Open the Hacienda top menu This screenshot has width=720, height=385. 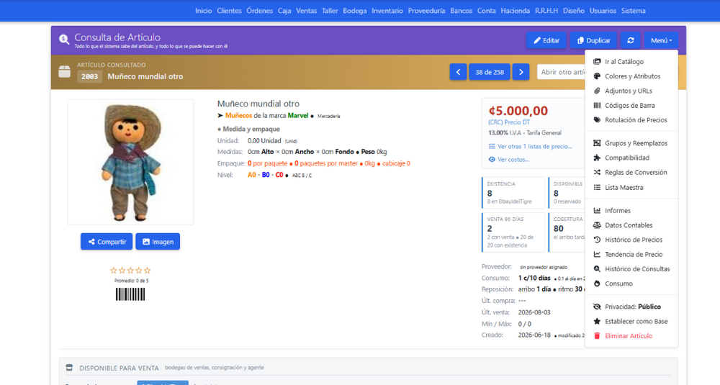516,11
